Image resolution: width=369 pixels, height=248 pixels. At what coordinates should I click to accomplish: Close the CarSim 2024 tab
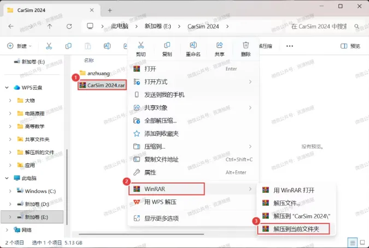[x=92, y=10]
